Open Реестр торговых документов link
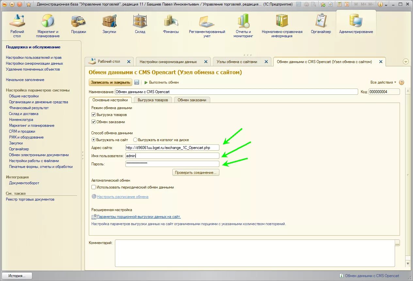This screenshot has width=413, height=281. tap(30, 199)
